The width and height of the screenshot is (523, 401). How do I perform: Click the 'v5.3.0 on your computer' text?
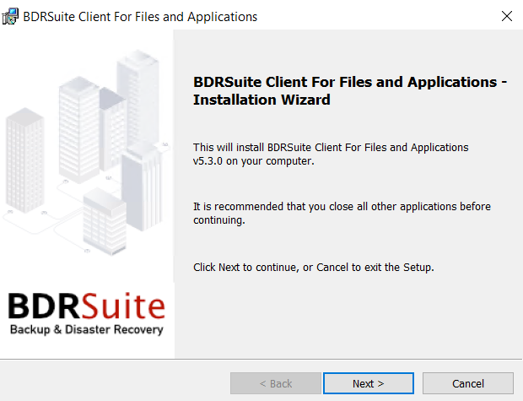pyautogui.click(x=254, y=161)
